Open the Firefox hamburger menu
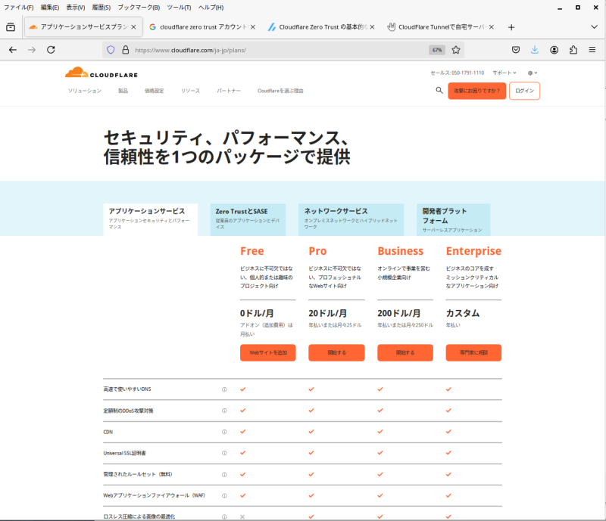 pos(592,50)
